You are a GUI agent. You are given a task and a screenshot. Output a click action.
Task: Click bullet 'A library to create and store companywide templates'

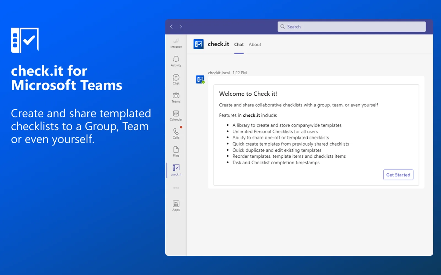click(x=287, y=125)
